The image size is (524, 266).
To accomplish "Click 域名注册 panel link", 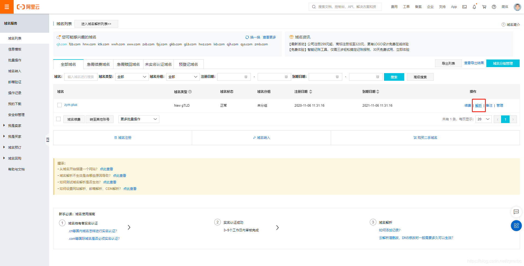I will [123, 138].
